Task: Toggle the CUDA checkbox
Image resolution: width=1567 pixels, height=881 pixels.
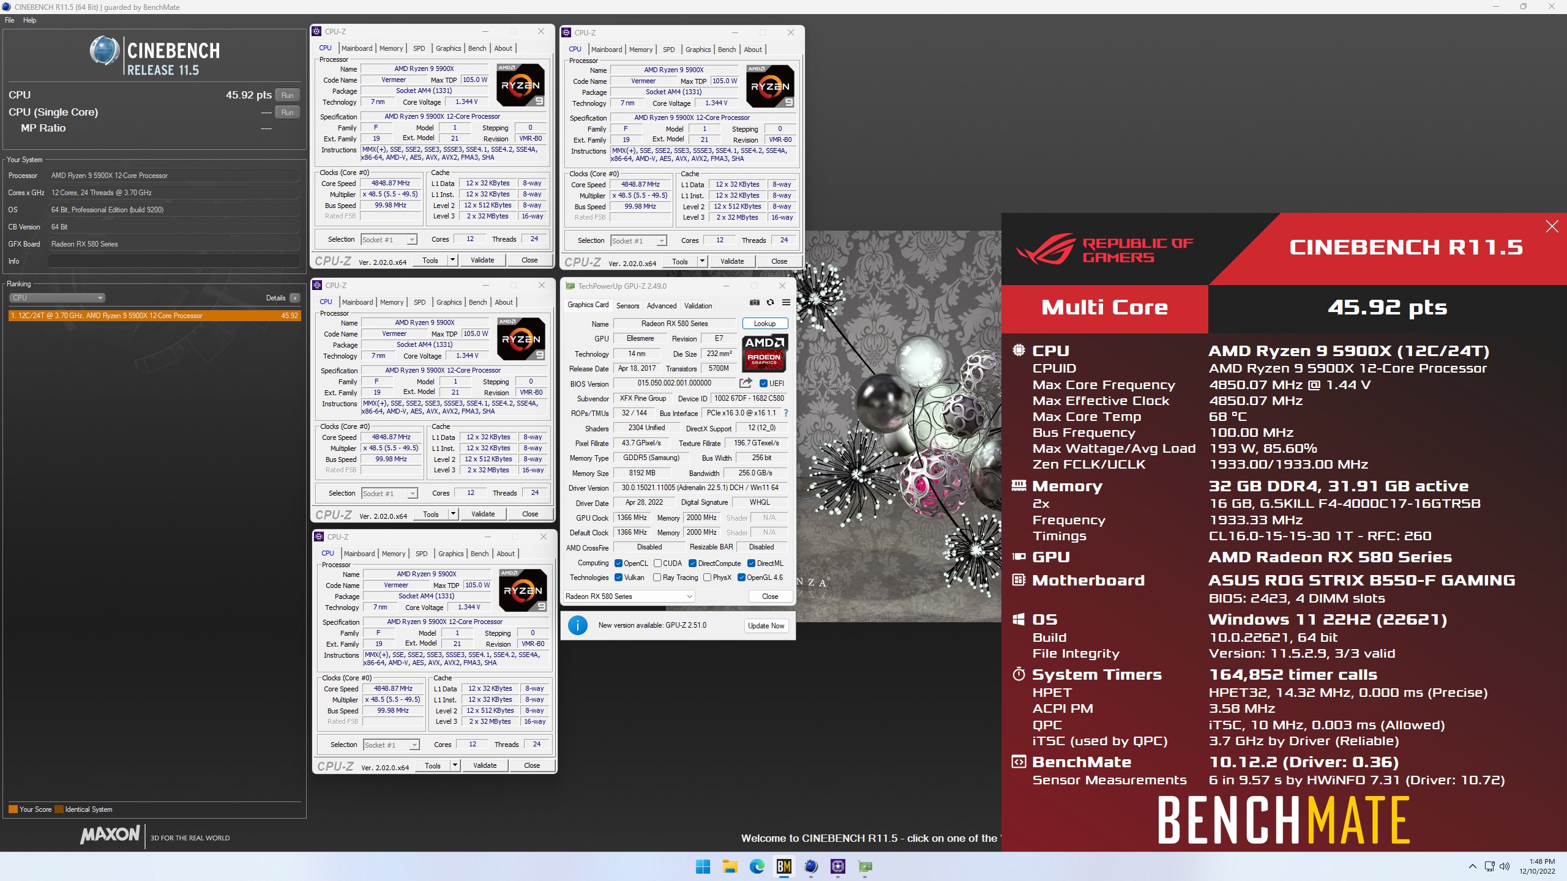Action: (657, 563)
